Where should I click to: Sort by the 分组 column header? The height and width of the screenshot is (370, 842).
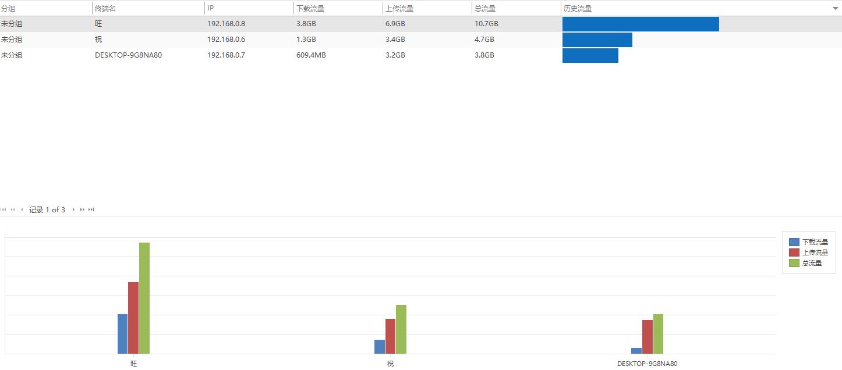(46, 9)
